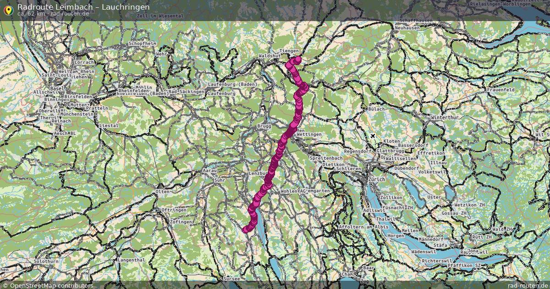Click the airplane airport icon near Kloten
The width and height of the screenshot is (550, 289).
tap(372, 136)
